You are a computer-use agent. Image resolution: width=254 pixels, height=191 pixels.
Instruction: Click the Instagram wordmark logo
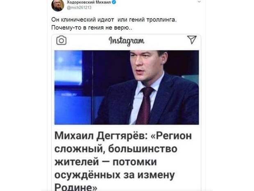[127, 41]
